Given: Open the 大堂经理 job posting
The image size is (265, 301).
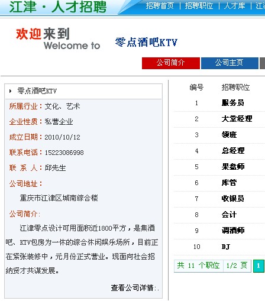Looking at the screenshot, I should (x=237, y=119).
